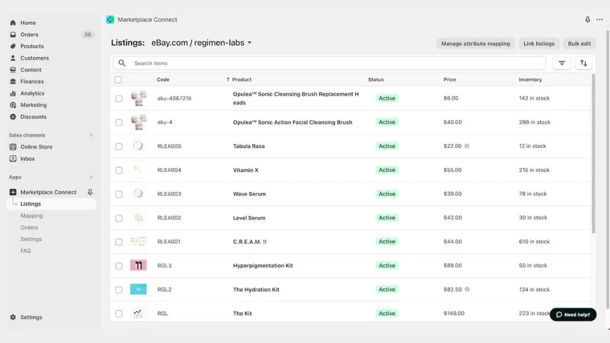Viewport: 610px width, 343px height.
Task: Open Settings under Marketplace Connect
Action: pyautogui.click(x=31, y=239)
